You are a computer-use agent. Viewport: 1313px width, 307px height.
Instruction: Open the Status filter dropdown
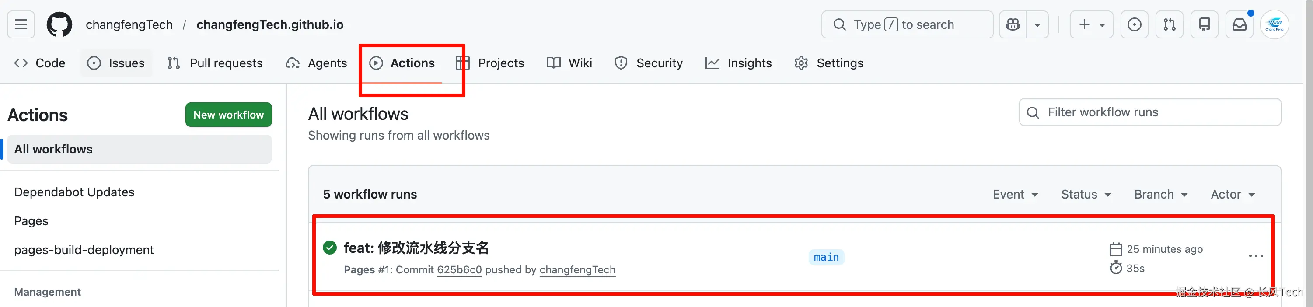pos(1086,194)
